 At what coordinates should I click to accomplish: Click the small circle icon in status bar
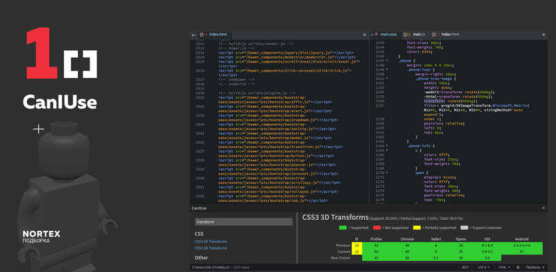click(x=518, y=267)
